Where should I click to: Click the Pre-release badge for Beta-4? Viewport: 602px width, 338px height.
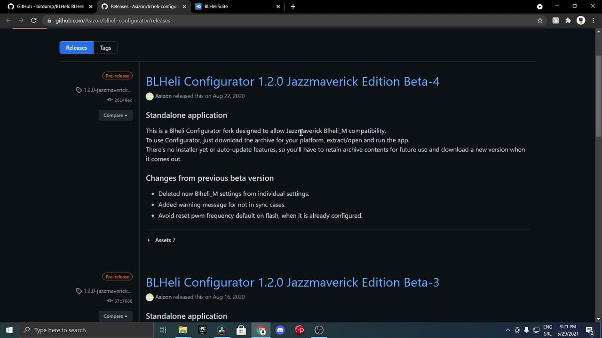(x=118, y=76)
